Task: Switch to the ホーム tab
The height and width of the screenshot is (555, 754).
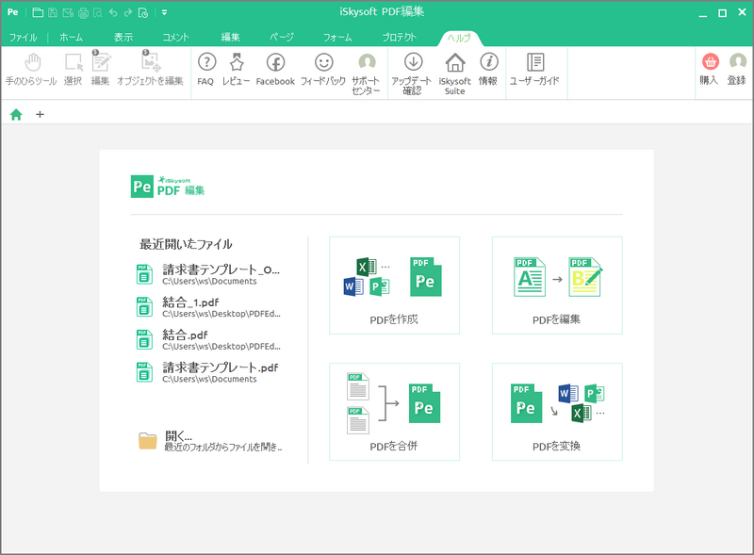Action: pos(72,37)
